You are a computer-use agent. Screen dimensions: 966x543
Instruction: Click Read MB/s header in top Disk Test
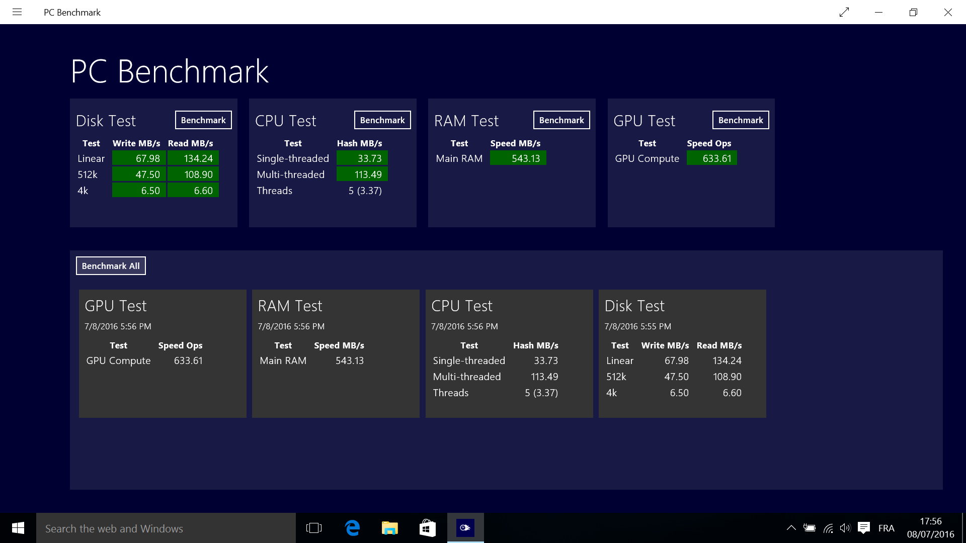click(x=191, y=143)
